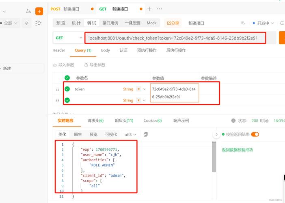Image resolution: width=285 pixels, height=203 pixels.
Task: Select the 预览 response view
Action: [93, 134]
